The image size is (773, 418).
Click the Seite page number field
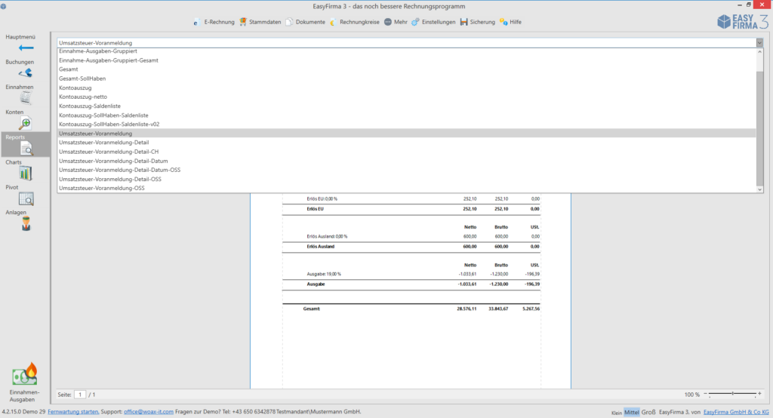click(80, 395)
